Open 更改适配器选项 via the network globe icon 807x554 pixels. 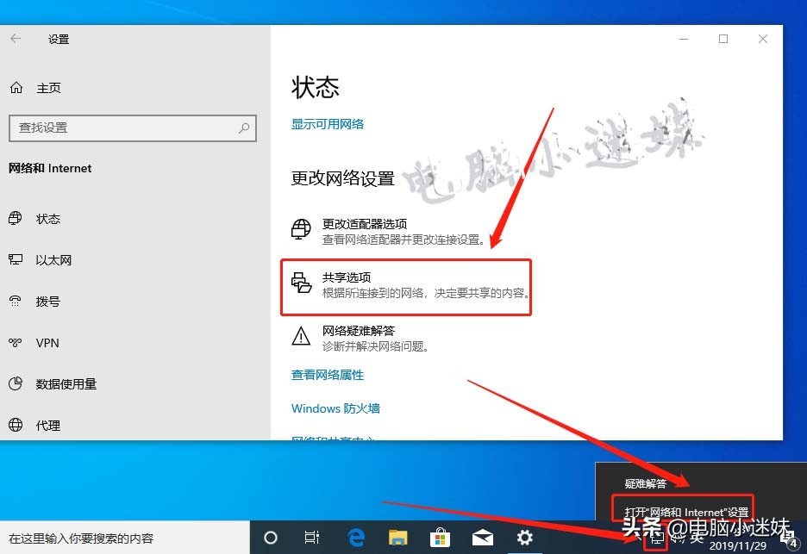click(x=299, y=228)
